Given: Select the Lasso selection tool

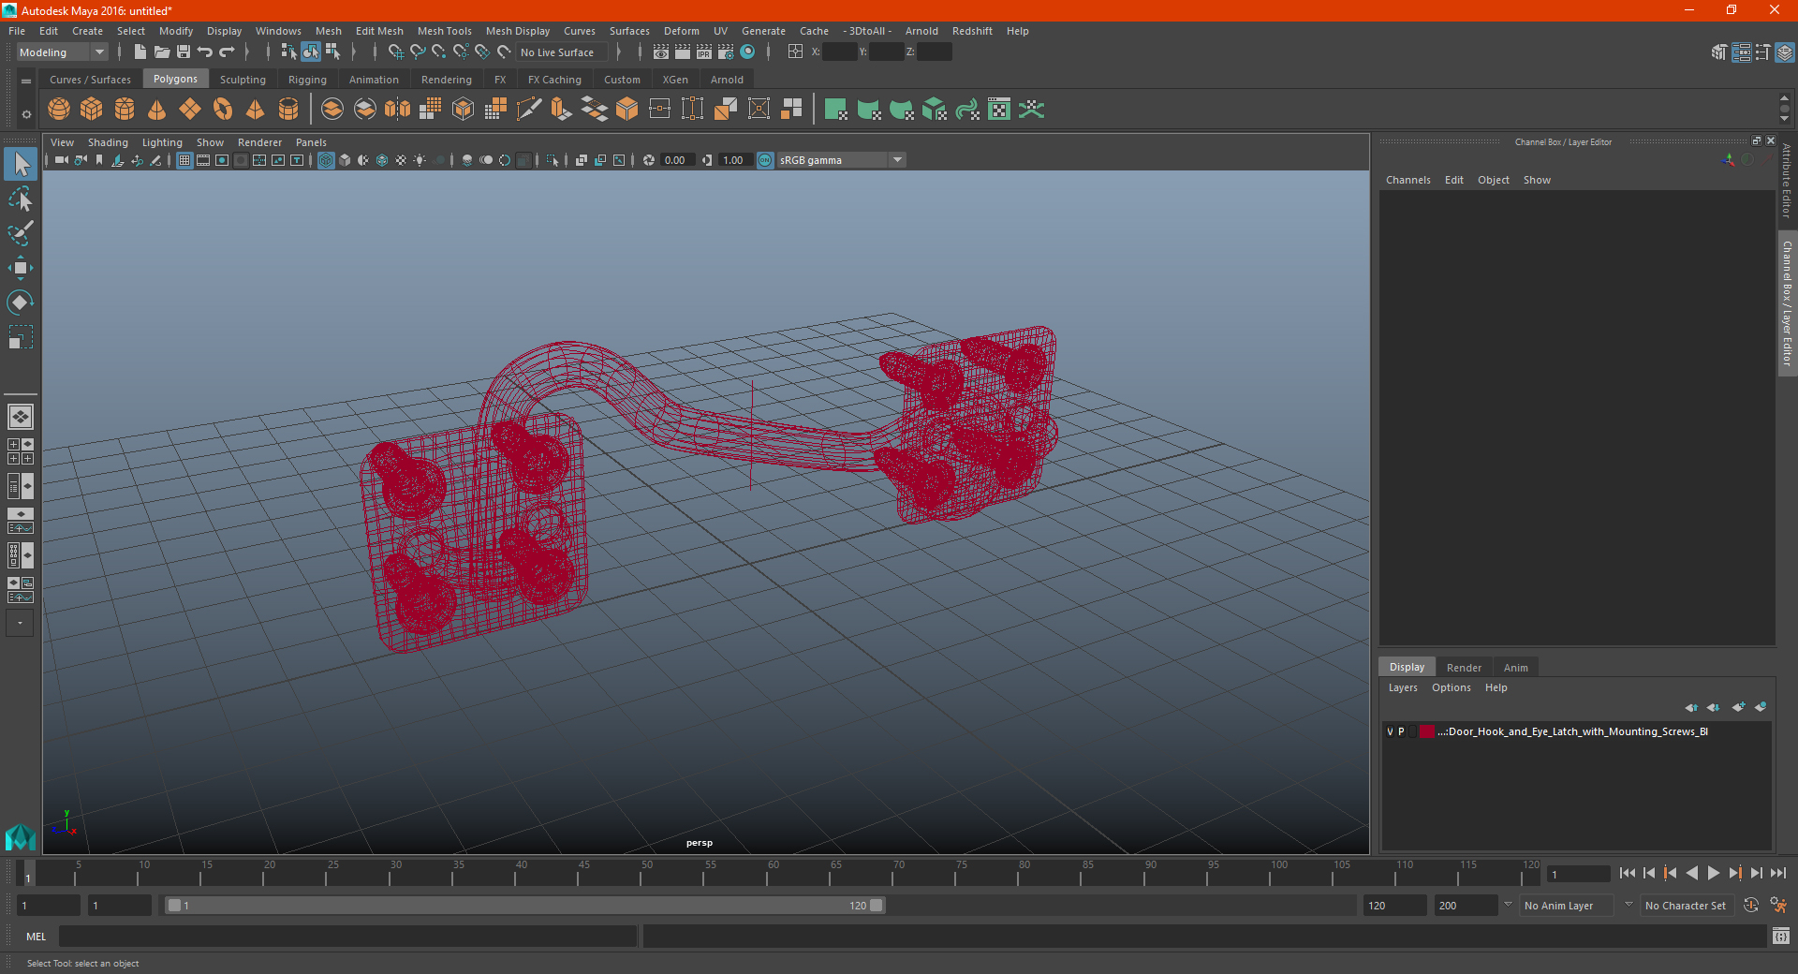Looking at the screenshot, I should [x=21, y=199].
